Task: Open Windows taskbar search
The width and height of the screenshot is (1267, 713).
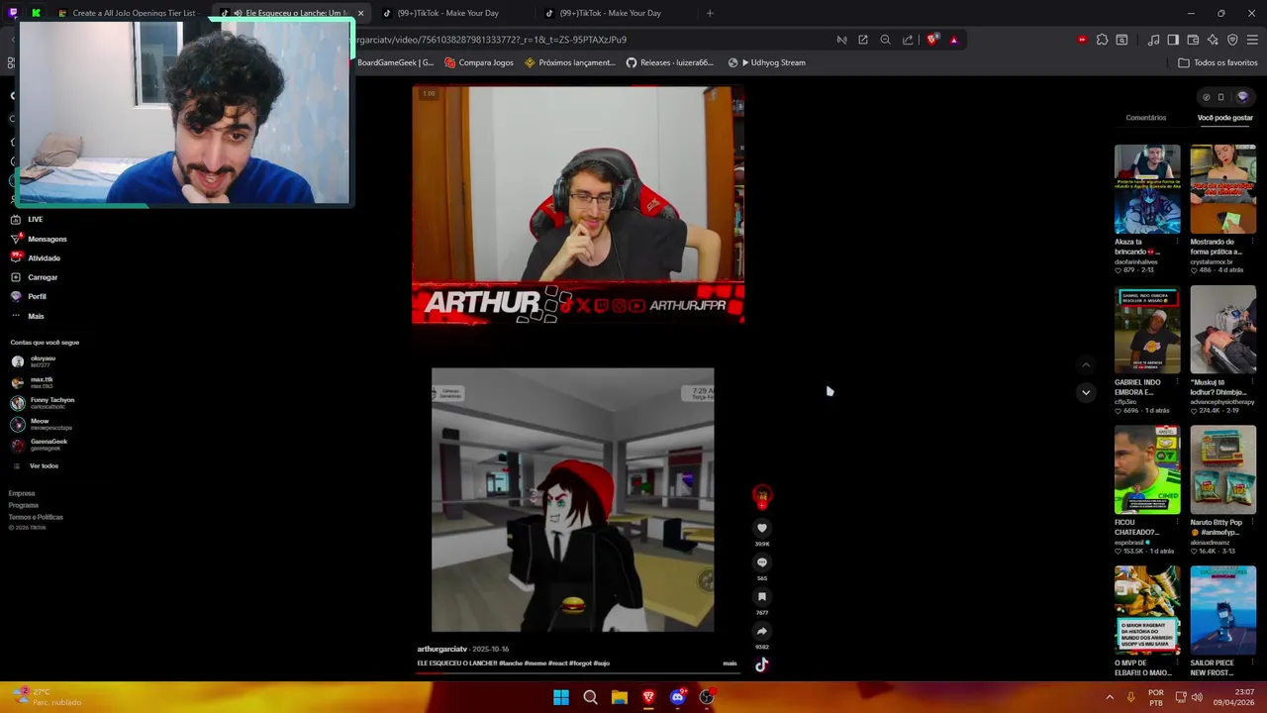Action: coord(590,697)
